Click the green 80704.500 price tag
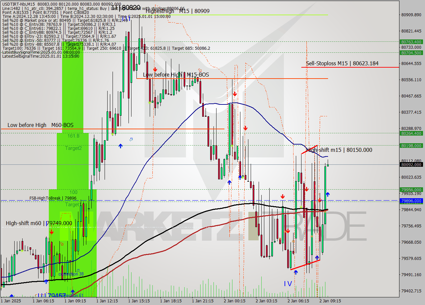The width and height of the screenshot is (425, 305). (x=411, y=52)
